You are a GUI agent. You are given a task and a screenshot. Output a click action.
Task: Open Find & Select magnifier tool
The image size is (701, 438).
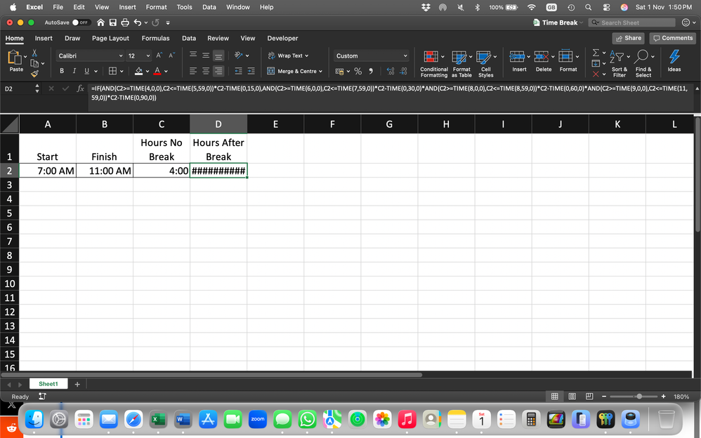pyautogui.click(x=641, y=57)
